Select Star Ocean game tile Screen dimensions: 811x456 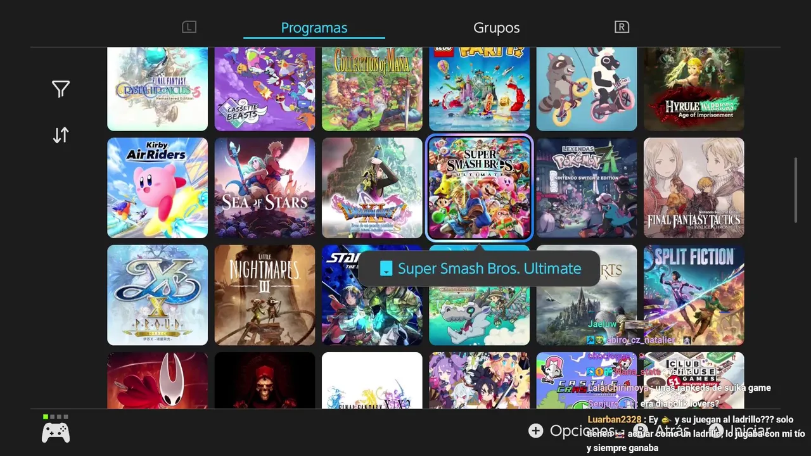372,295
